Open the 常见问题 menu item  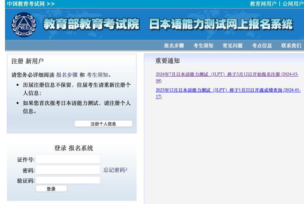[x=233, y=45]
